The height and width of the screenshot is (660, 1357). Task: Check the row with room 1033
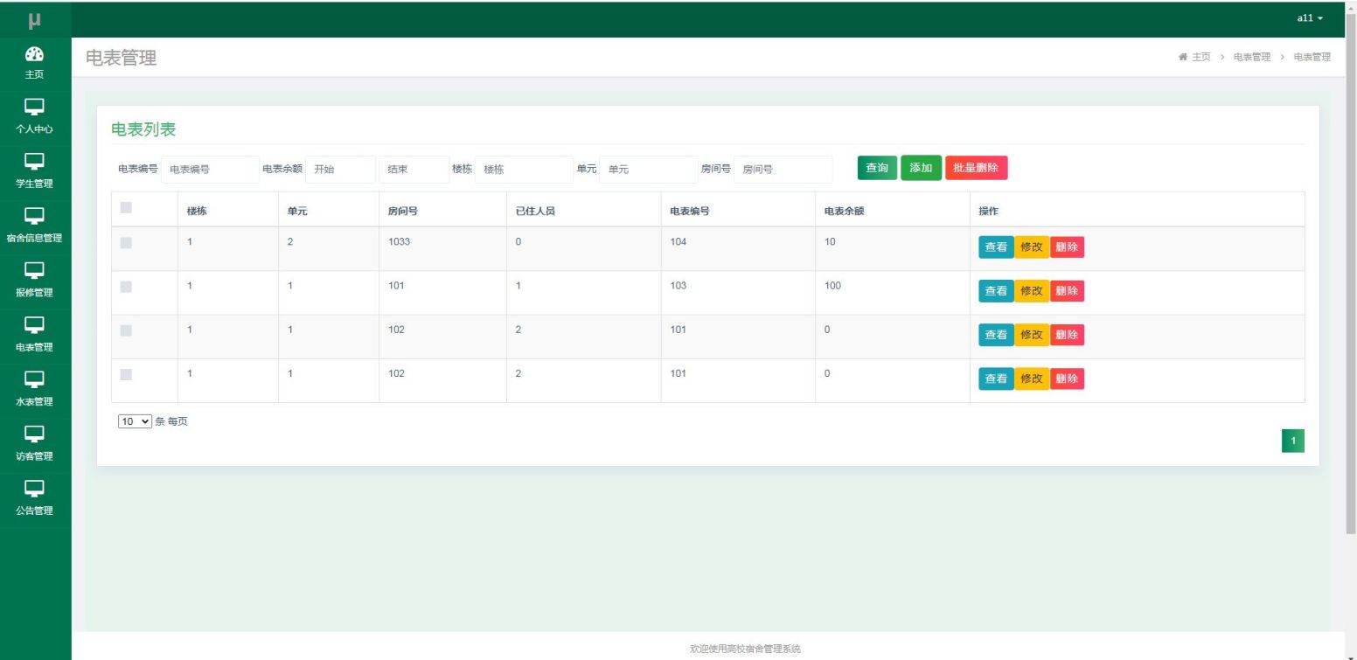coord(126,242)
